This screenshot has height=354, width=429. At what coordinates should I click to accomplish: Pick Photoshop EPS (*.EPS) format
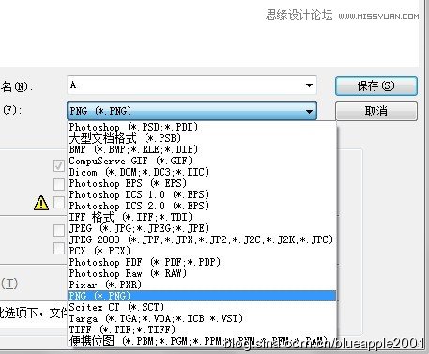click(202, 183)
